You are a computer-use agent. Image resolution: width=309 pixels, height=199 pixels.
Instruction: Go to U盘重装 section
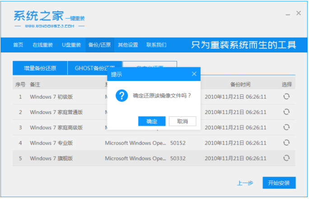pos(71,45)
